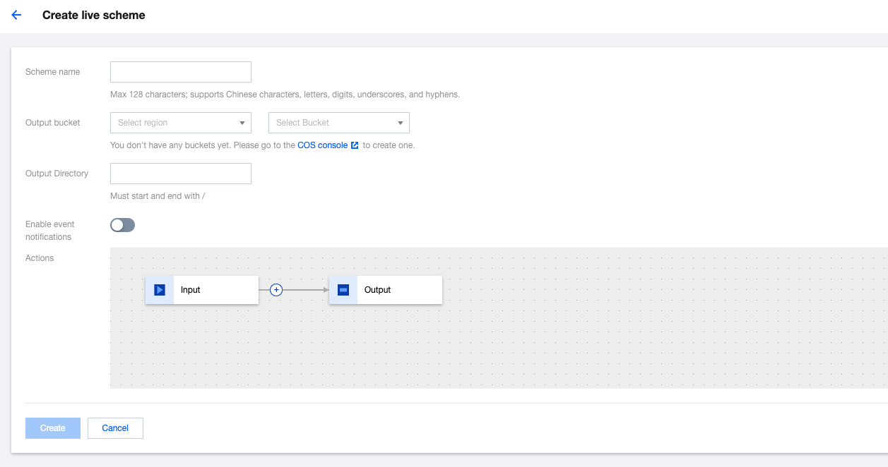The image size is (888, 467).
Task: Click the Create live scheme page title
Action: click(94, 15)
